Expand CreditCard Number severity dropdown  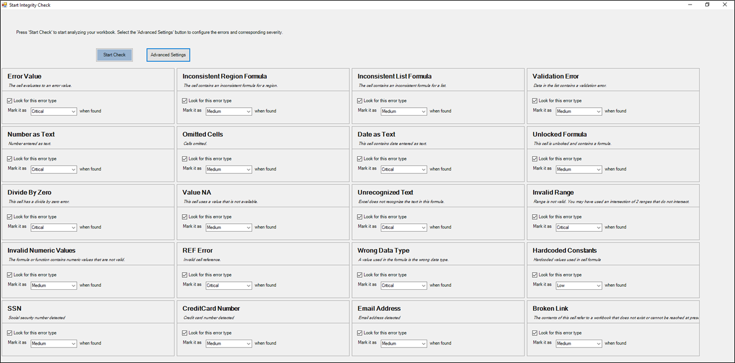click(229, 344)
